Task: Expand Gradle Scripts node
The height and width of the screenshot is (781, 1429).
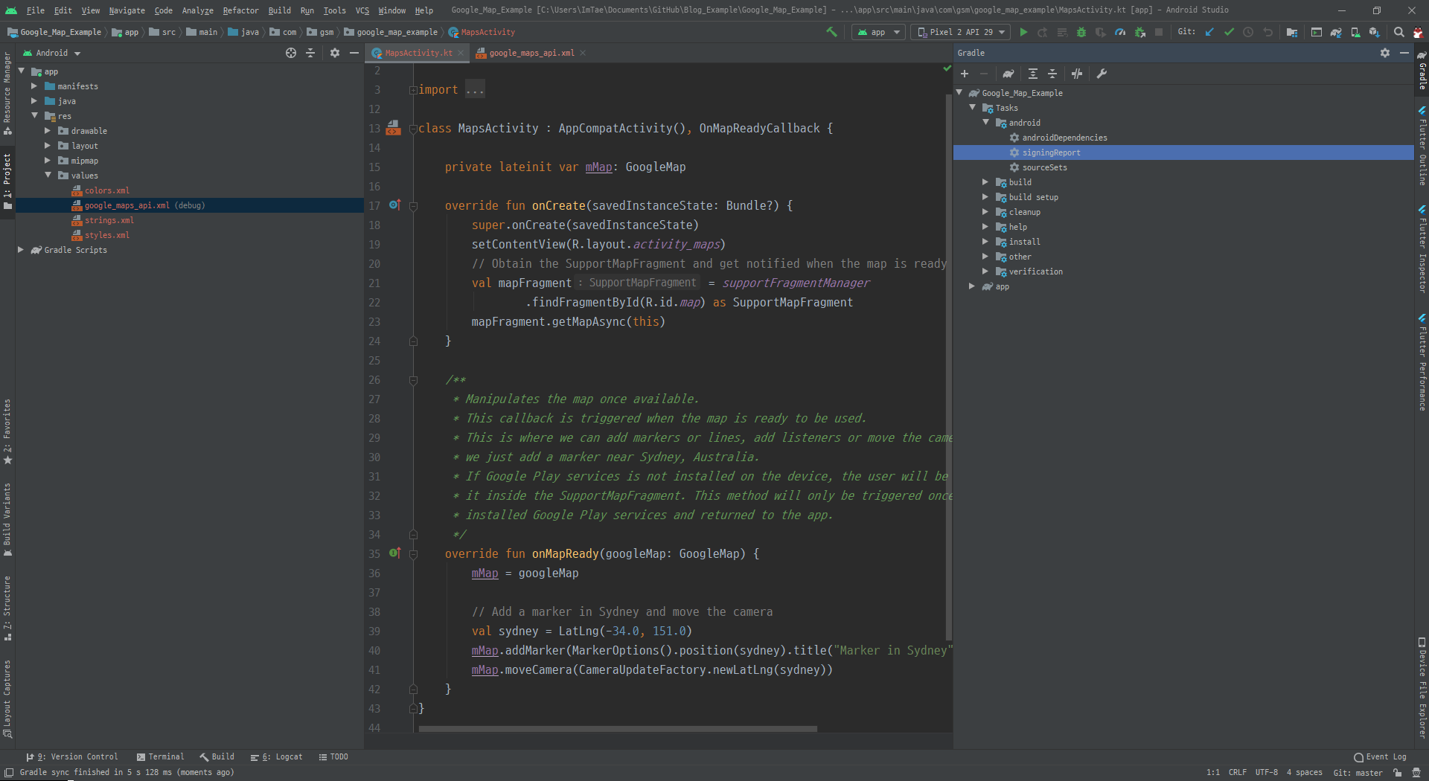Action: tap(21, 250)
